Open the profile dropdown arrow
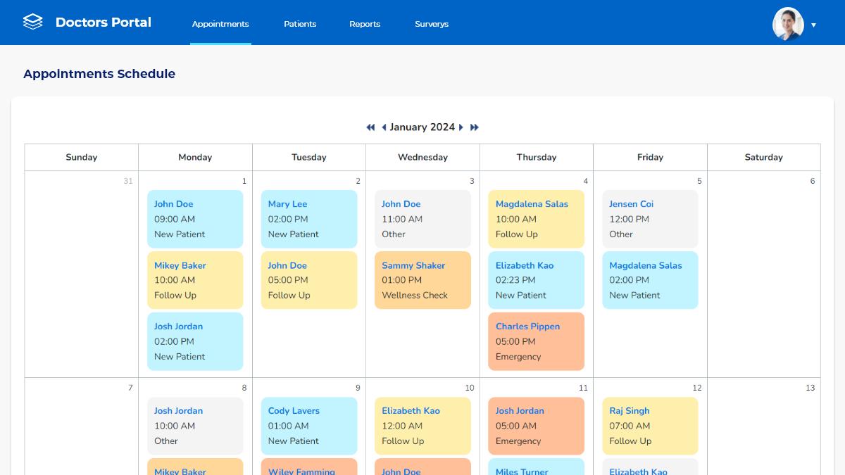This screenshot has width=845, height=475. 814,25
